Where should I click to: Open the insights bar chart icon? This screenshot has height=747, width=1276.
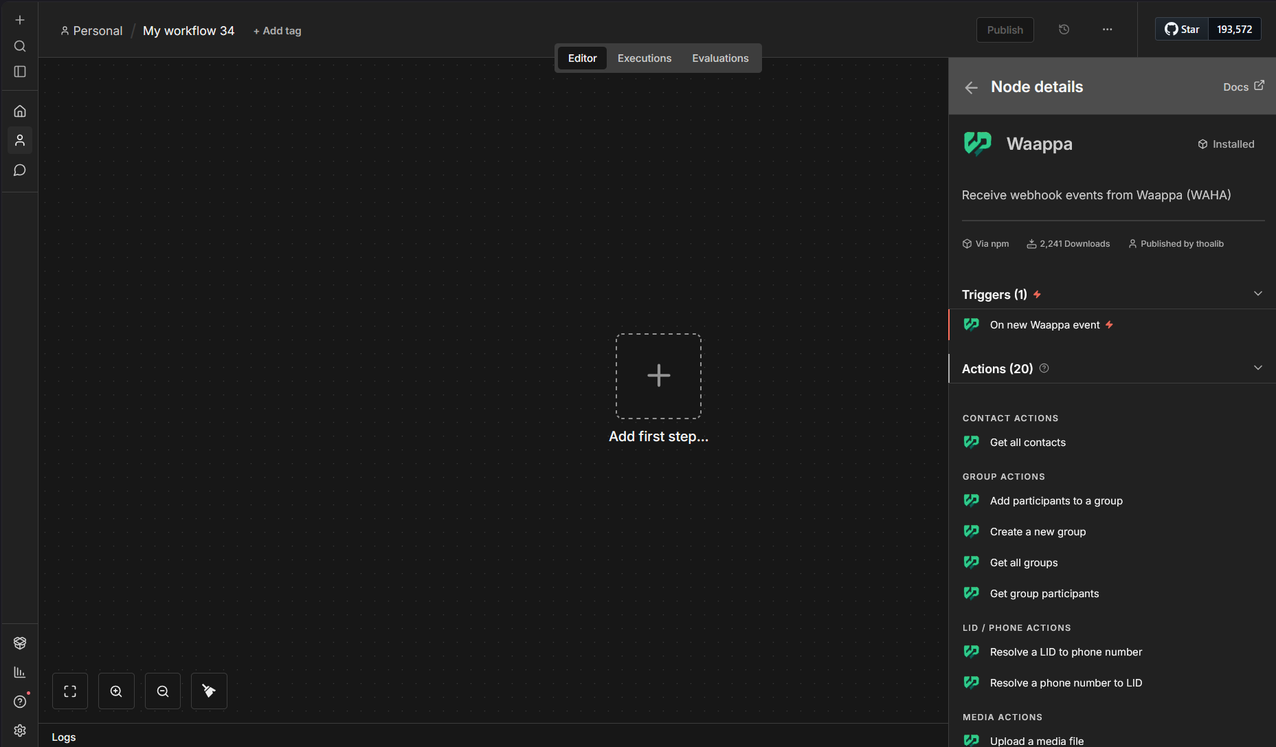[20, 672]
